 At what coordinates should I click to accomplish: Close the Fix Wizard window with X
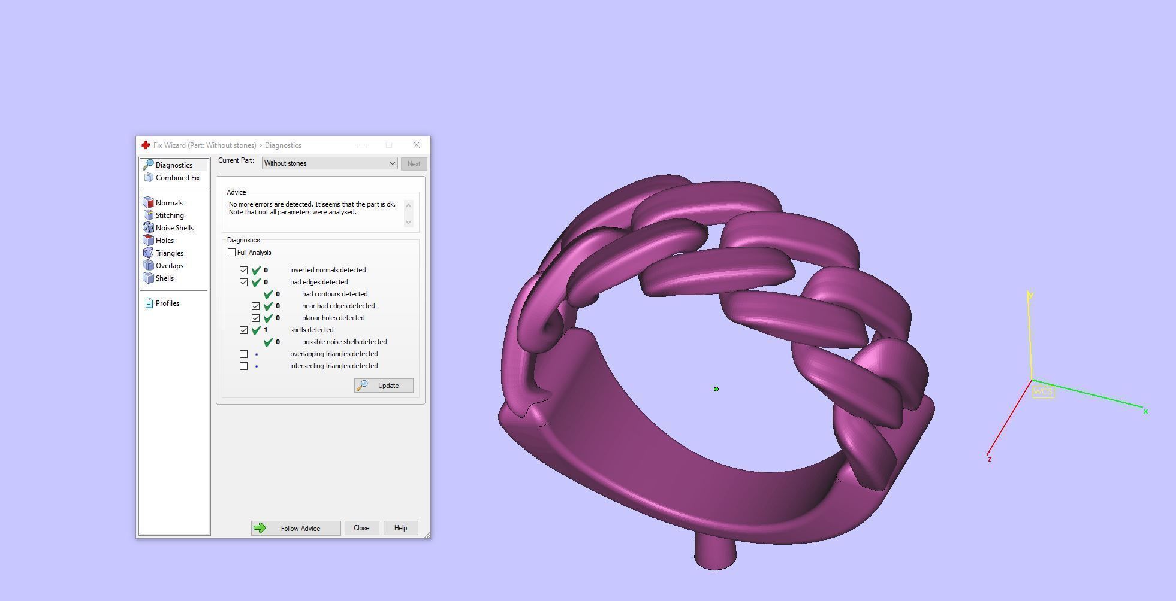click(417, 145)
